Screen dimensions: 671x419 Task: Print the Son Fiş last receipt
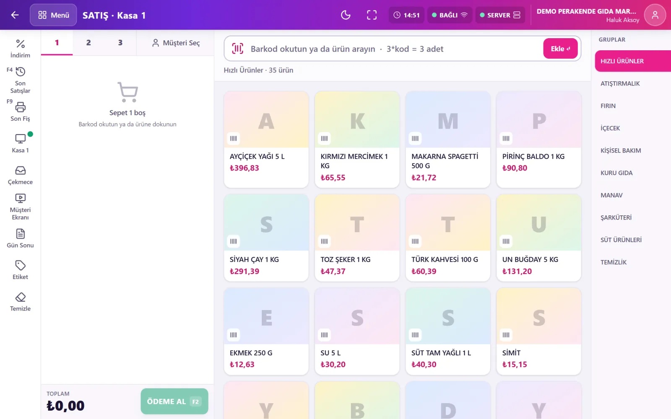(20, 111)
